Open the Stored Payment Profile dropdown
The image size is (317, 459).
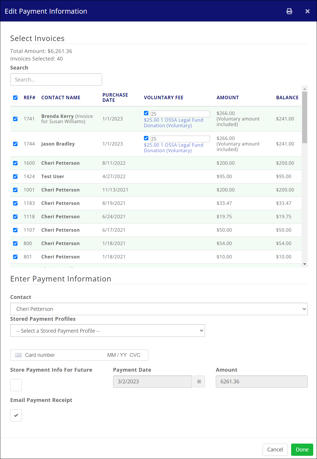pos(108,331)
